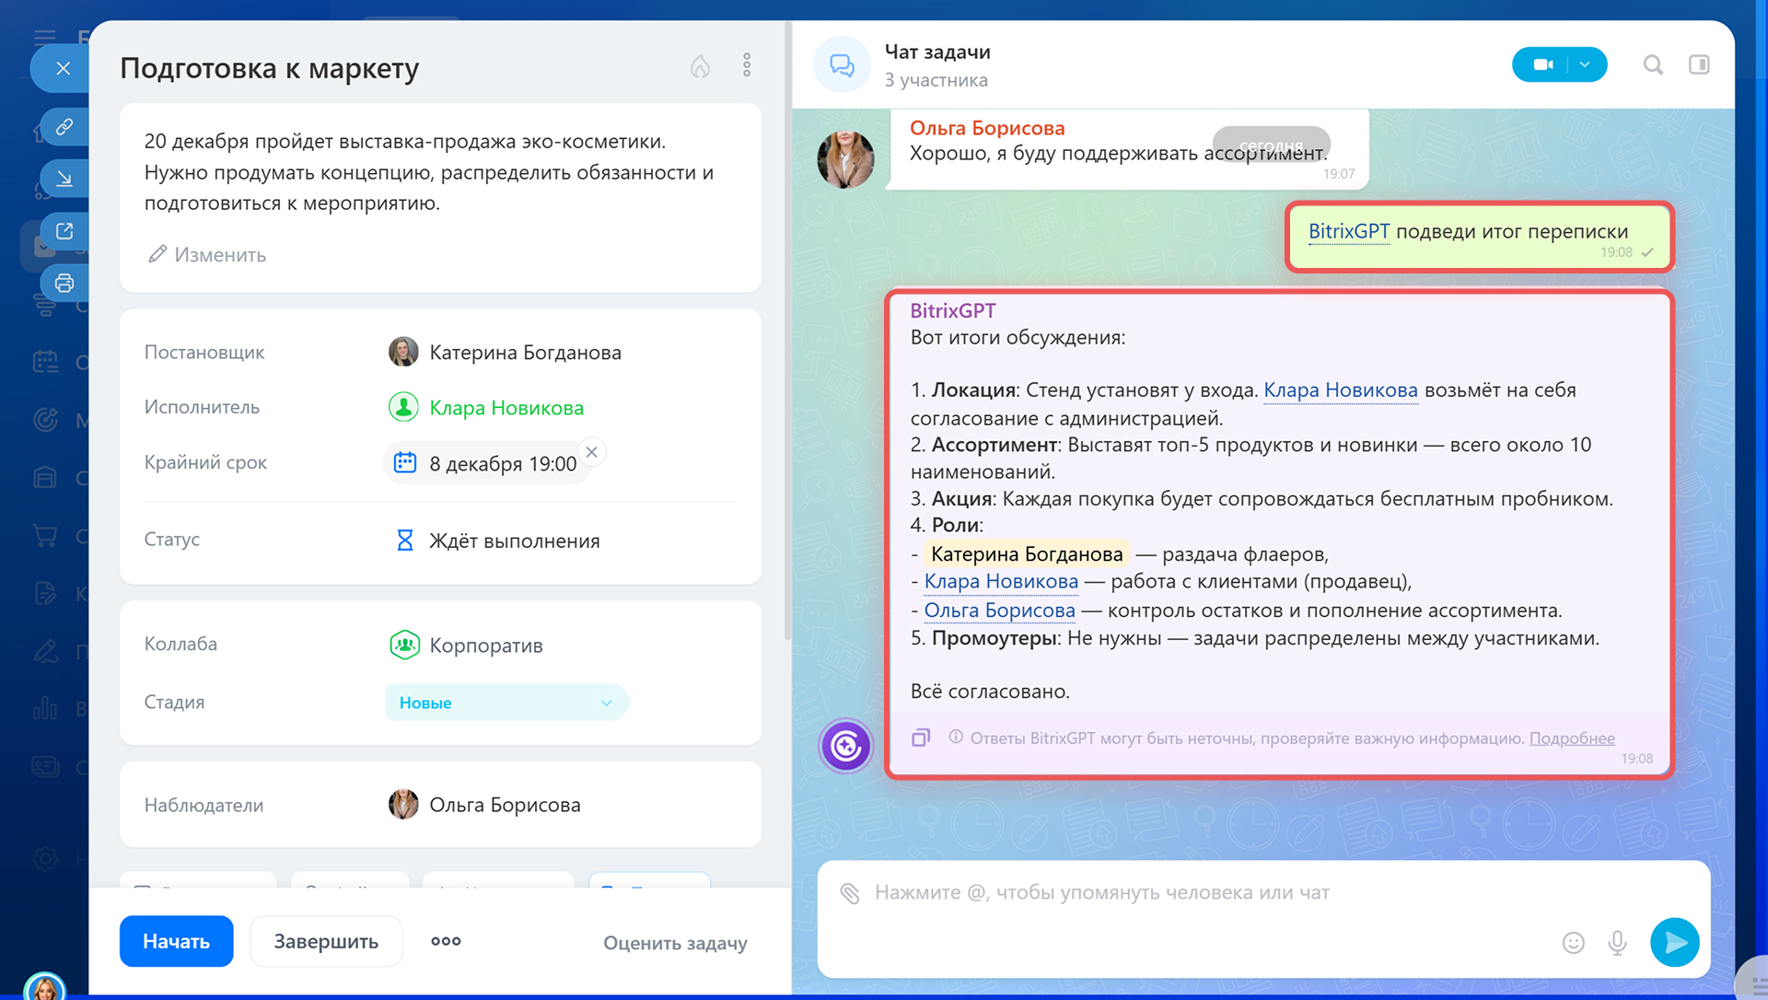Search in the task chat
The image size is (1768, 1000).
click(x=1653, y=64)
